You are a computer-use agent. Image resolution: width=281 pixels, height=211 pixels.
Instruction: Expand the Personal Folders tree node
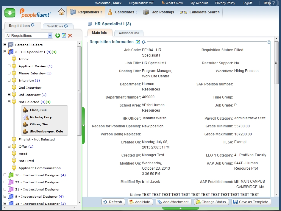(x=5, y=45)
